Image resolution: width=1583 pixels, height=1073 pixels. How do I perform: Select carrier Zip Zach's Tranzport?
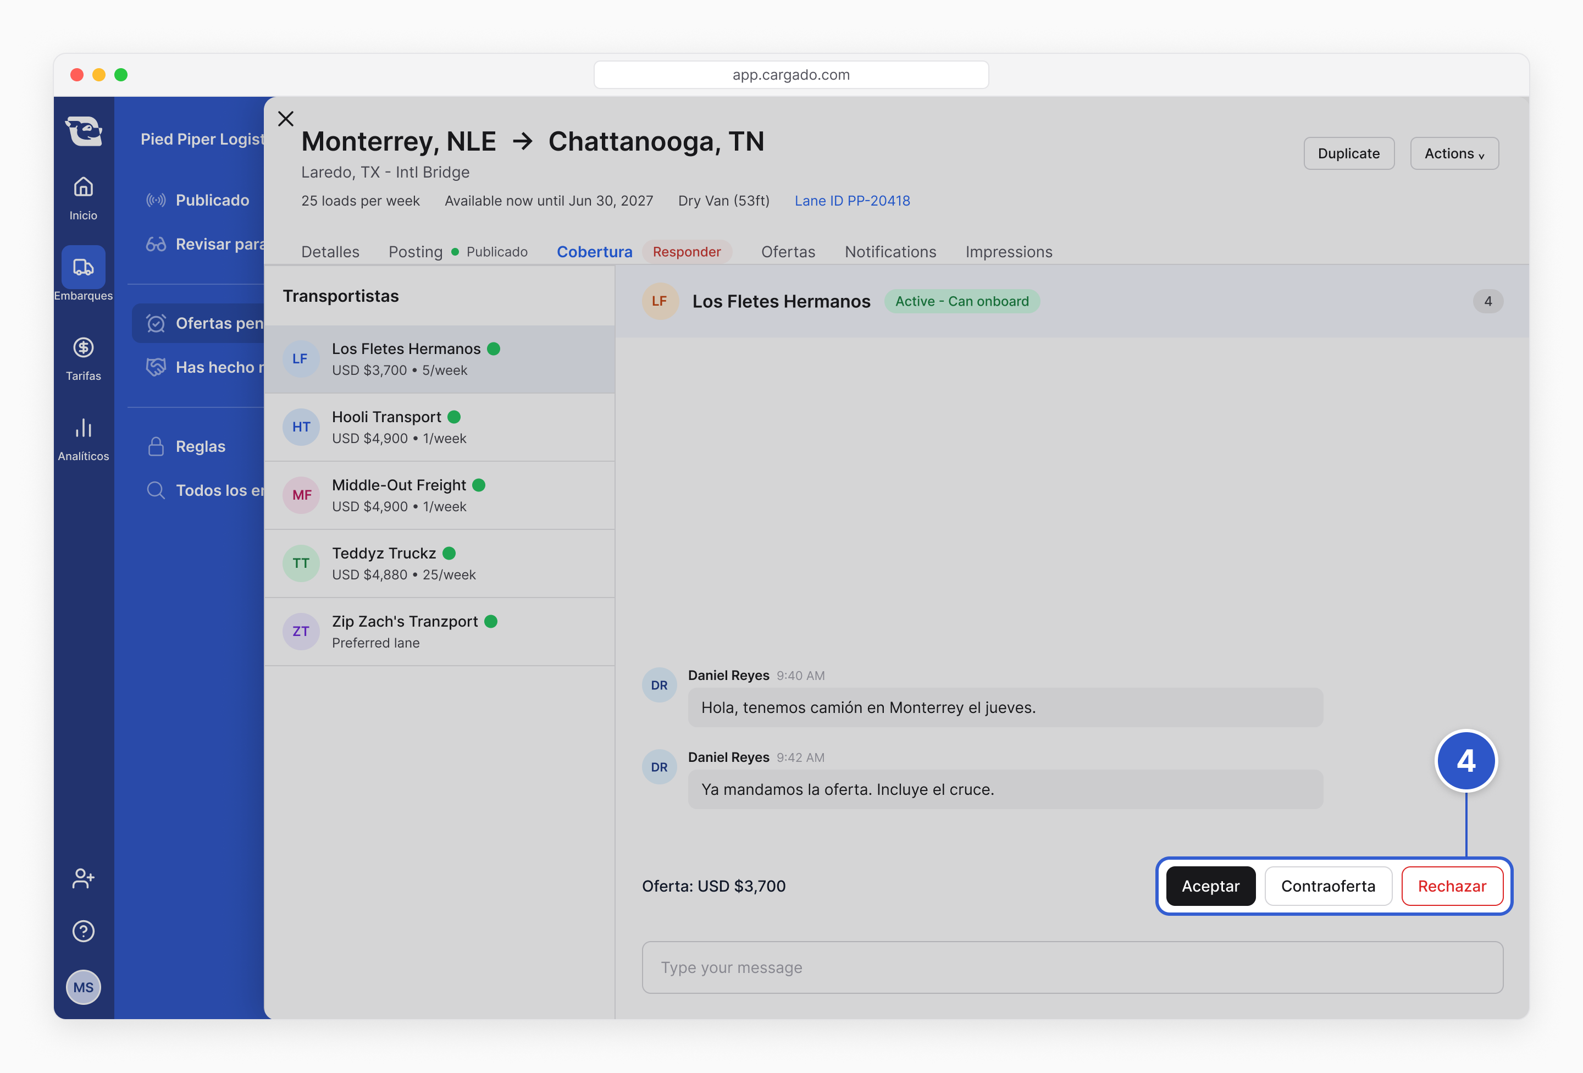[x=439, y=632]
